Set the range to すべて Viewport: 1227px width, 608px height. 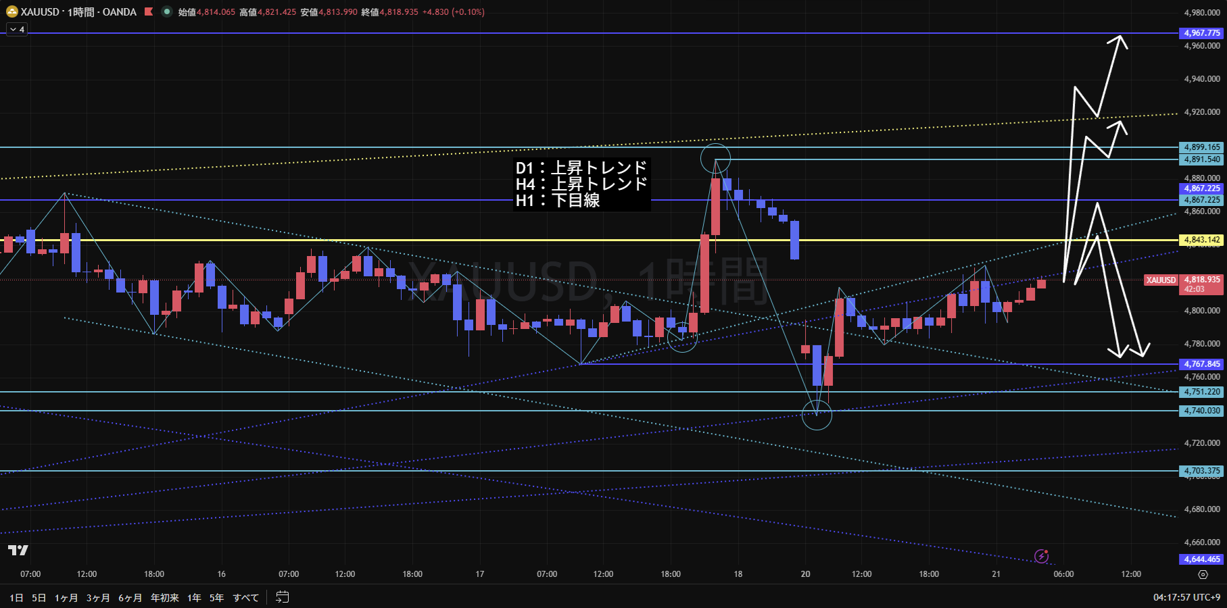point(245,597)
